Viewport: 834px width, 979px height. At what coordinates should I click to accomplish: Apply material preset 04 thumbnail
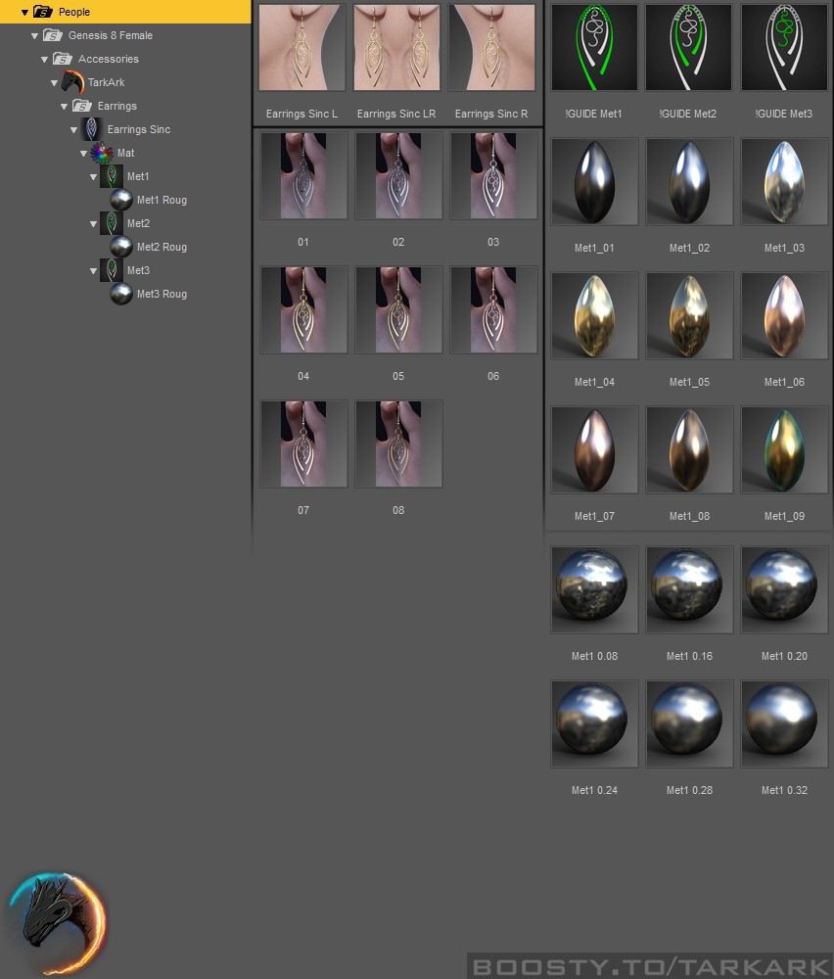[x=303, y=309]
